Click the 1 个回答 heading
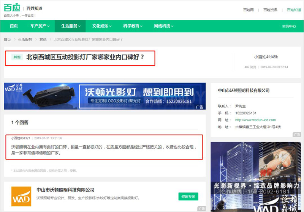 tap(20, 122)
